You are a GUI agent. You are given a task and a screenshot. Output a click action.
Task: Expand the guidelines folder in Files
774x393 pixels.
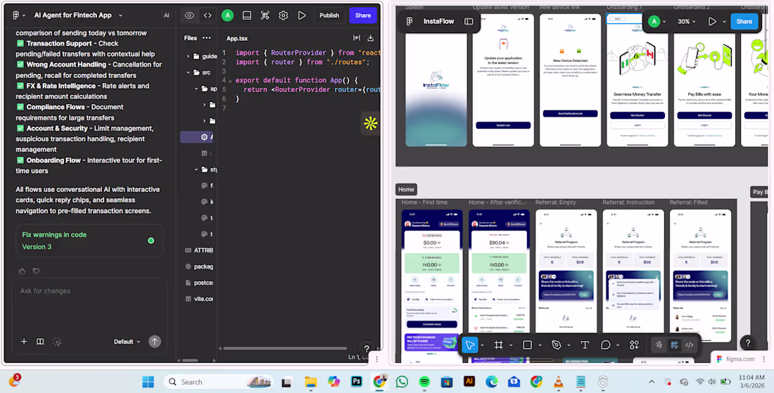pyautogui.click(x=188, y=56)
